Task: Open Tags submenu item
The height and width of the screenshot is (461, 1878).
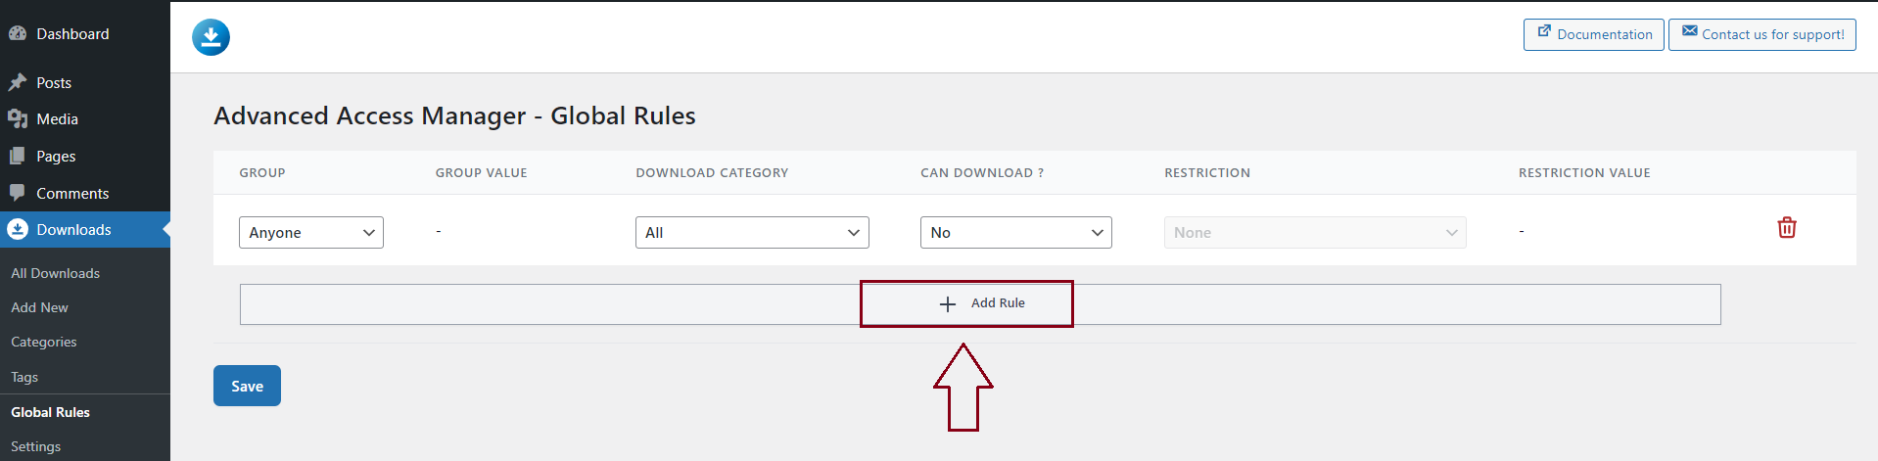Action: coord(24,377)
